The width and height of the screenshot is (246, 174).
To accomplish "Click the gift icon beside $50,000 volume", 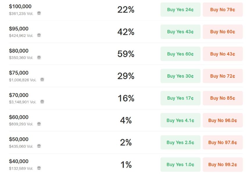I will pos(39,146).
